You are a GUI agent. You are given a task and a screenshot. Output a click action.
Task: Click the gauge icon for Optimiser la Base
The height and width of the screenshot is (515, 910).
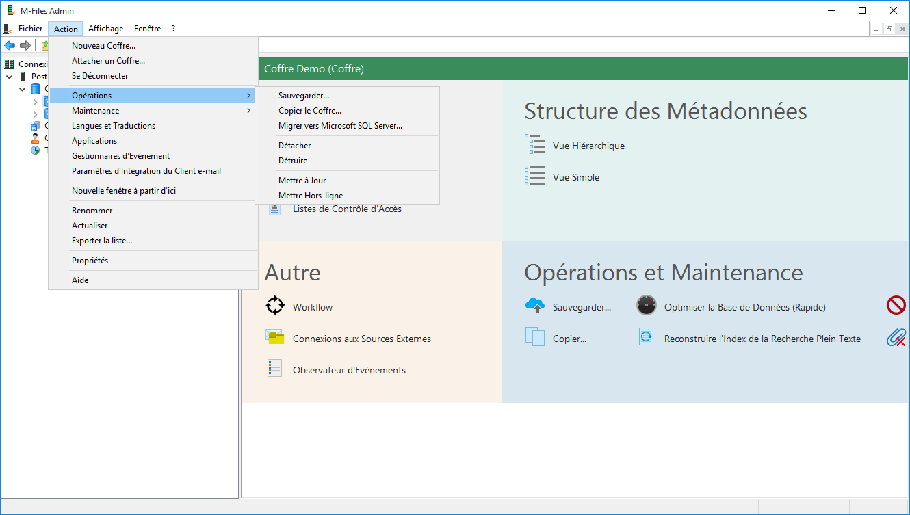click(646, 306)
